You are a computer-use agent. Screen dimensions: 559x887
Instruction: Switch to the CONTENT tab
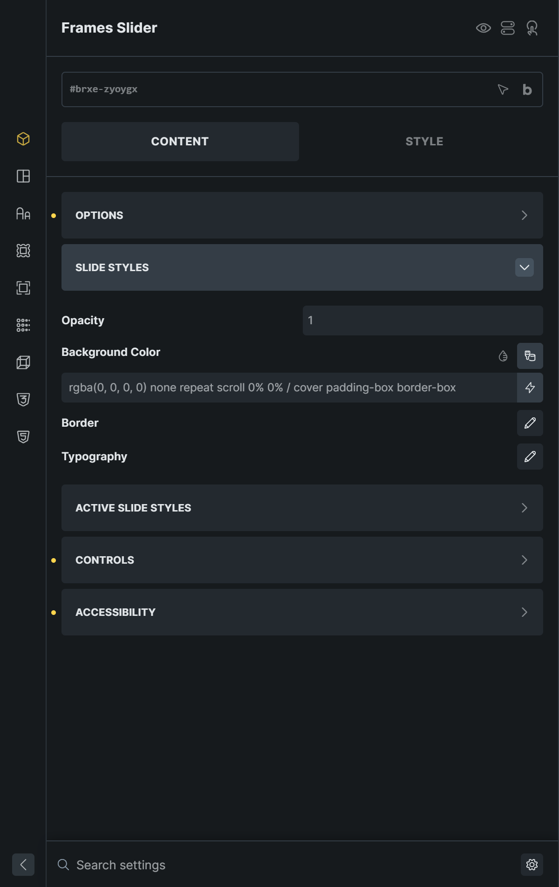pyautogui.click(x=180, y=142)
